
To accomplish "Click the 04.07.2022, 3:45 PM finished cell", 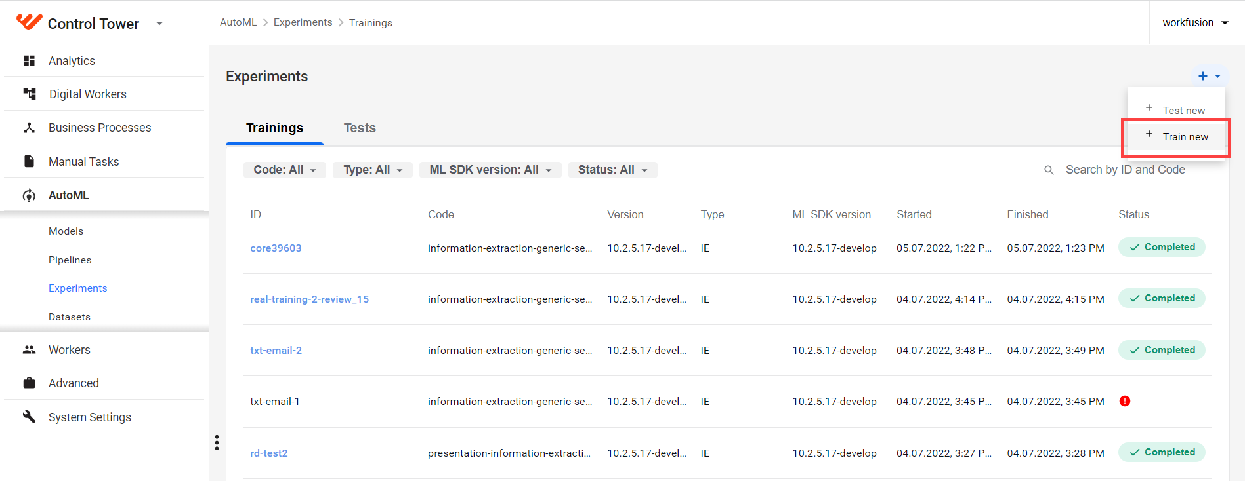I will pos(1055,402).
